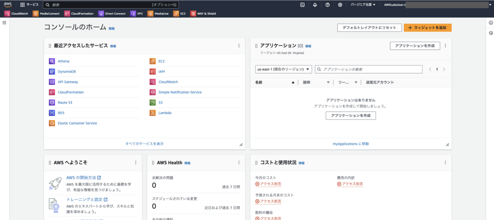
Task: Click the API Gateway service icon
Action: 52,82
